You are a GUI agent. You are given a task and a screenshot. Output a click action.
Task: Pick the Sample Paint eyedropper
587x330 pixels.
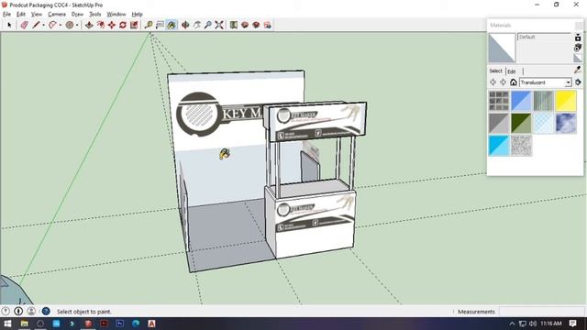(x=578, y=70)
